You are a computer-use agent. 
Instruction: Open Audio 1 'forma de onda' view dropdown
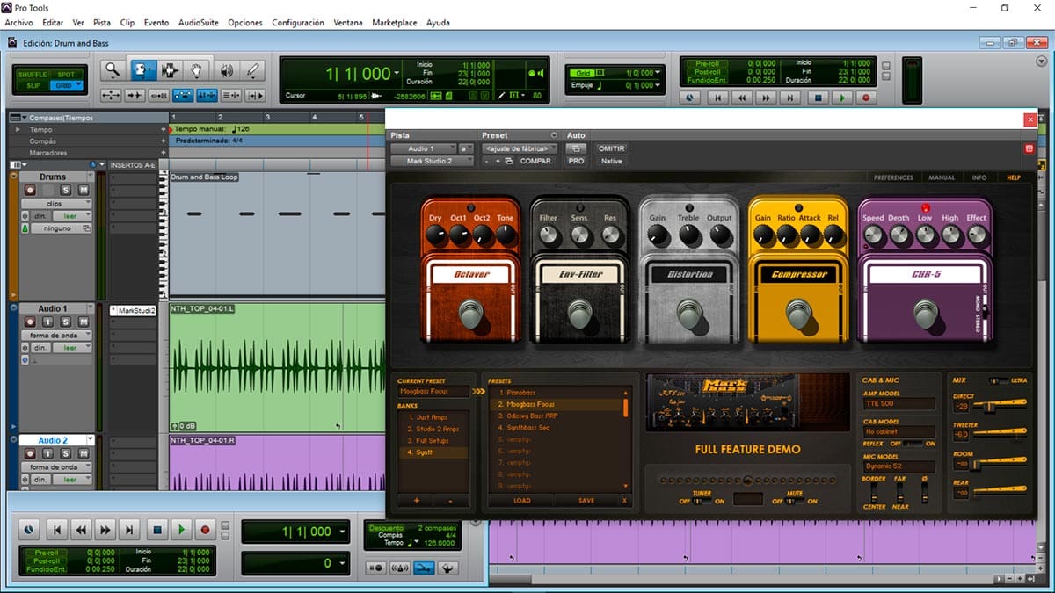55,335
